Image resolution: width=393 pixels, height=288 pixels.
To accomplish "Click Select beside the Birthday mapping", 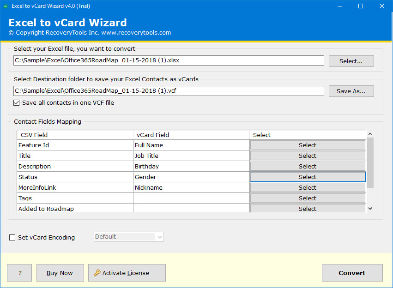I will coord(307,166).
